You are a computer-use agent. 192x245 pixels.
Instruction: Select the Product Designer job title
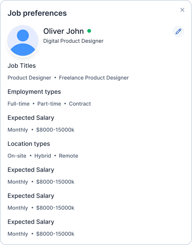tap(29, 78)
